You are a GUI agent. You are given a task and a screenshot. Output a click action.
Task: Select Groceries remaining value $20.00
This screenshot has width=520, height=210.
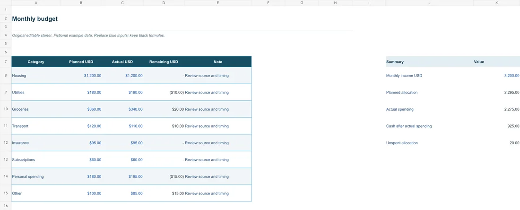[164, 109]
